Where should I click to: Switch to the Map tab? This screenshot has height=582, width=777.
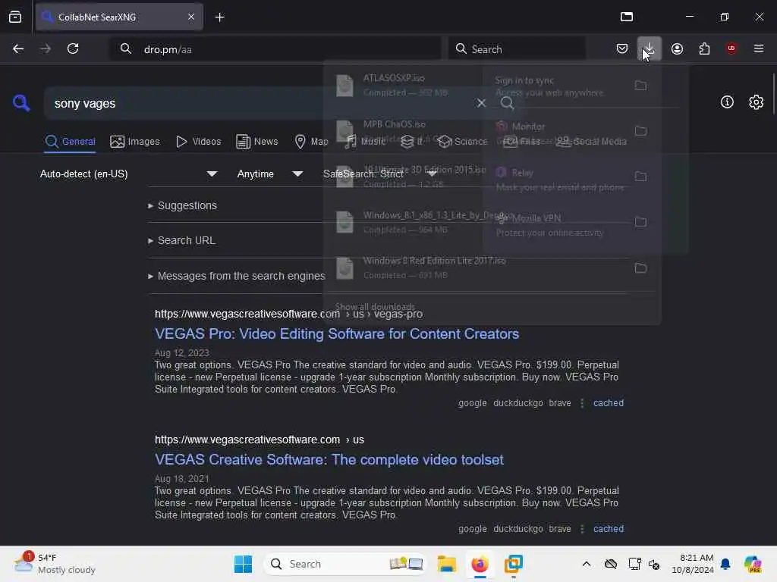(x=311, y=142)
